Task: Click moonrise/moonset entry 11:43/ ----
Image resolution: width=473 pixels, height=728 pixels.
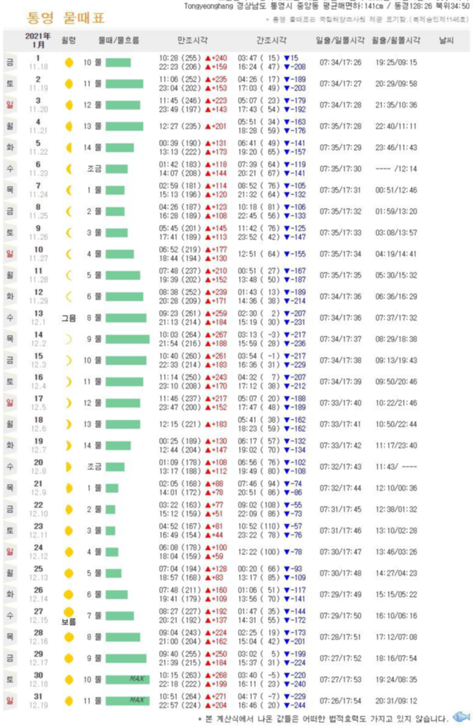Action: point(396,466)
